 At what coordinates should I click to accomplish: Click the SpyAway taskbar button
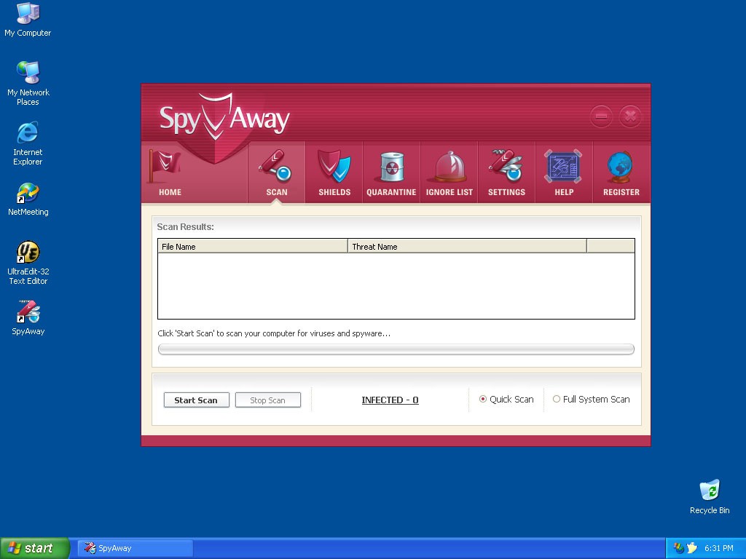tap(135, 548)
